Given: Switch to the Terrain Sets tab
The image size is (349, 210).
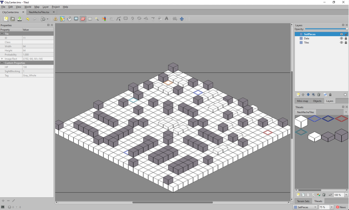Looking at the screenshot, I should (303, 201).
